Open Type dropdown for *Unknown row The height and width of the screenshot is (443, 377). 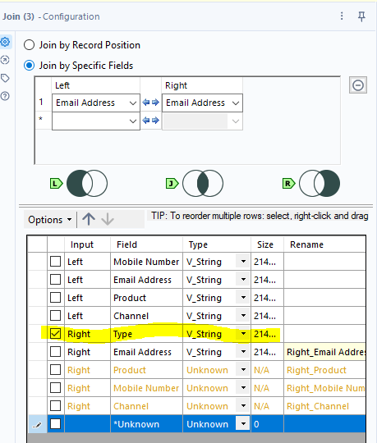(x=243, y=424)
